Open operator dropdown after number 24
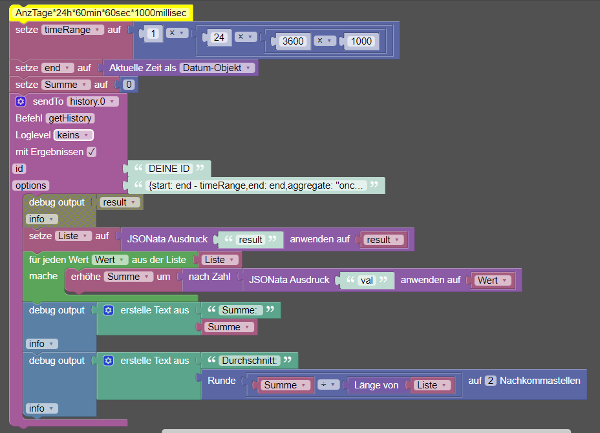Viewport: 600px width, 433px height. 245,37
